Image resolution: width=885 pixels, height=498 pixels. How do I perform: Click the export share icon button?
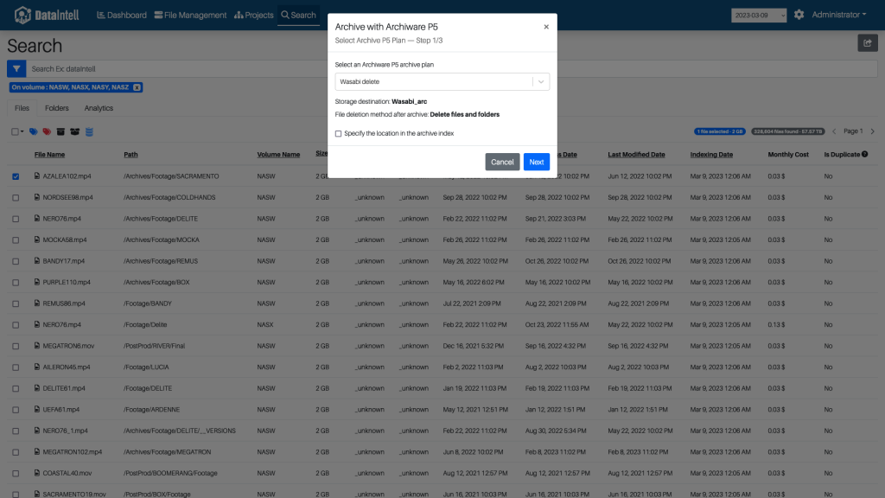[868, 43]
